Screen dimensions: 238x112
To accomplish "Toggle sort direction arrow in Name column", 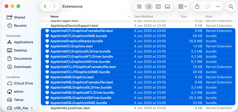I will 129,17.
